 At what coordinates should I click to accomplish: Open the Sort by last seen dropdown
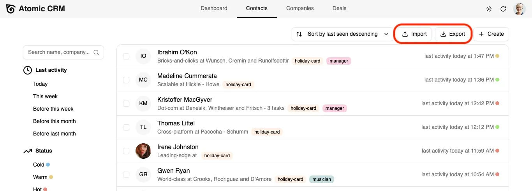pos(342,34)
